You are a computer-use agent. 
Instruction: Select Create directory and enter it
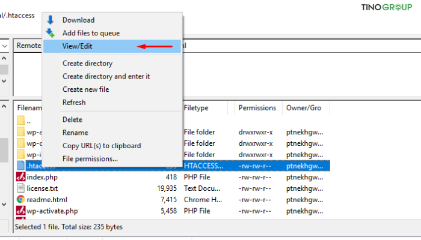(x=106, y=77)
